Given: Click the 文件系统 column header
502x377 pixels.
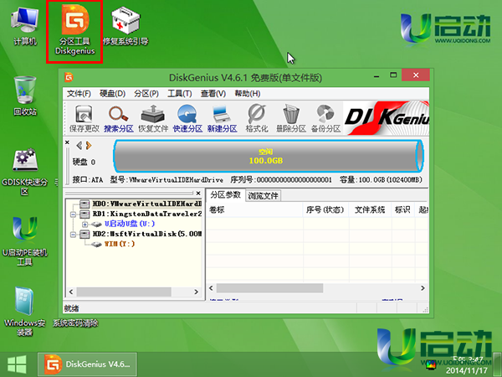Looking at the screenshot, I should pyautogui.click(x=370, y=210).
